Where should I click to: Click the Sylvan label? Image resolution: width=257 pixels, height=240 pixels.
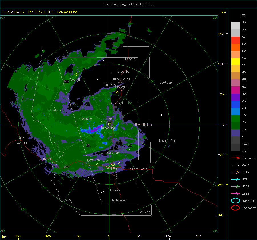pyautogui.click(x=109, y=84)
